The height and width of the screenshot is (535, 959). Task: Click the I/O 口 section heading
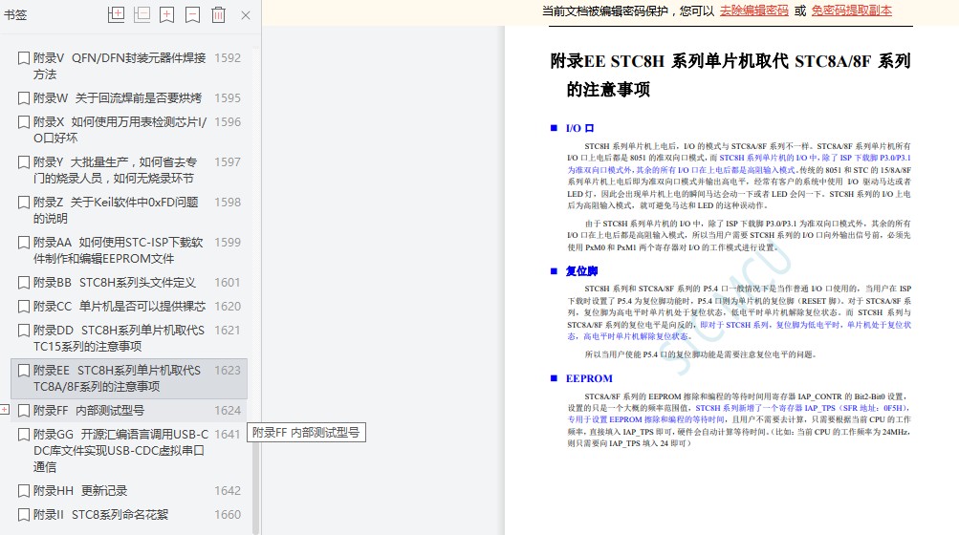579,128
